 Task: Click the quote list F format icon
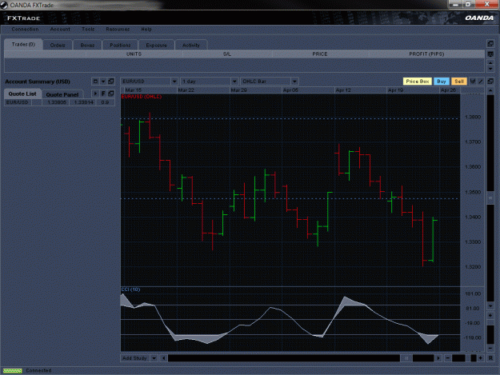pos(103,94)
